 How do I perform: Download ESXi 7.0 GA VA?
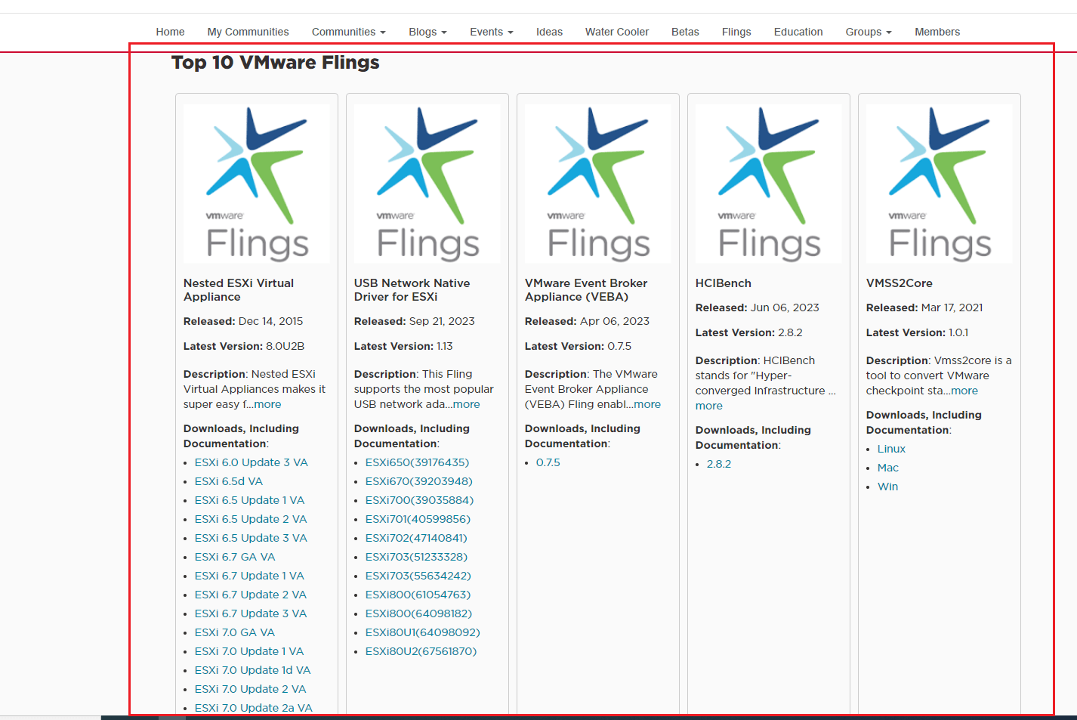click(235, 632)
